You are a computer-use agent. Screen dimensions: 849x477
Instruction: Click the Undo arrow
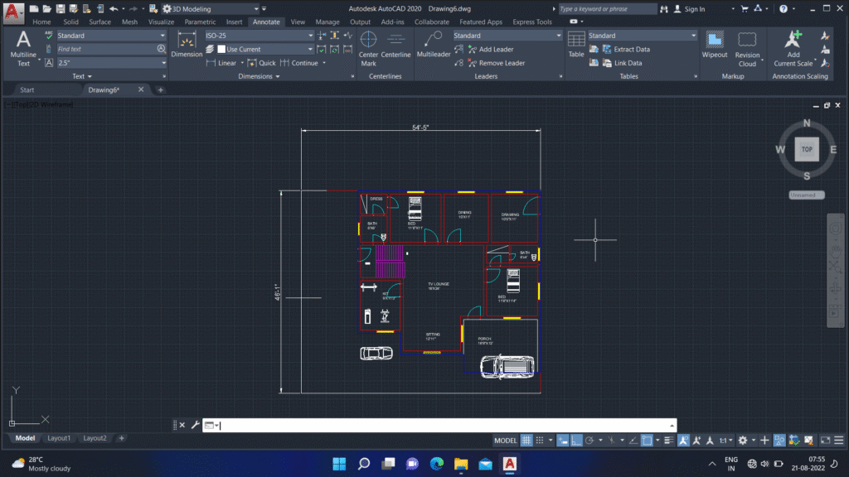113,8
